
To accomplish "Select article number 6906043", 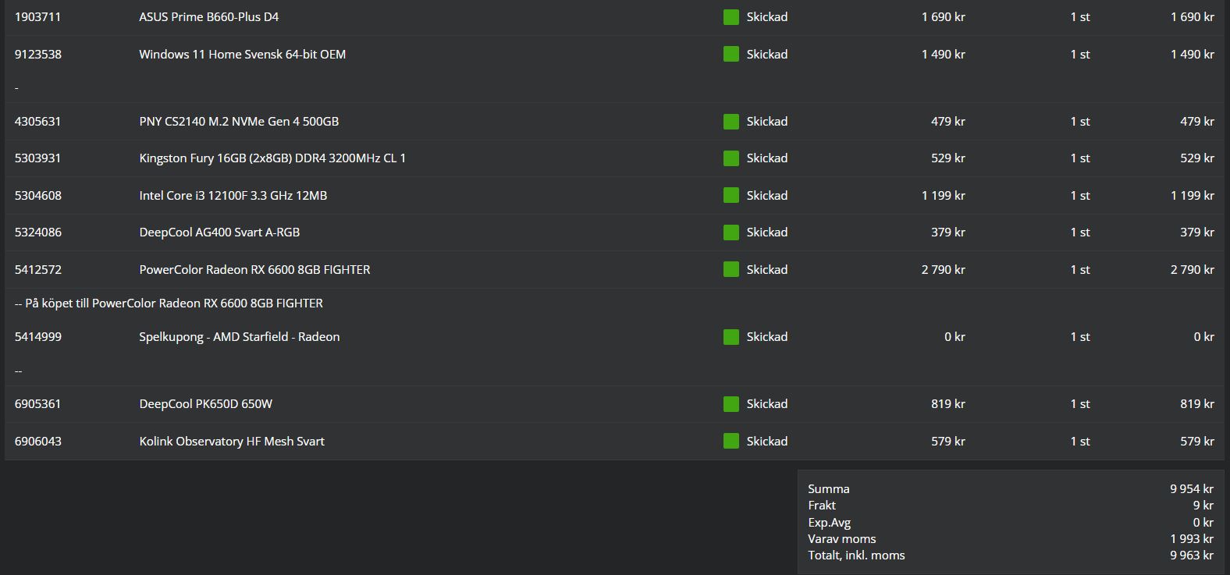I will click(x=37, y=441).
